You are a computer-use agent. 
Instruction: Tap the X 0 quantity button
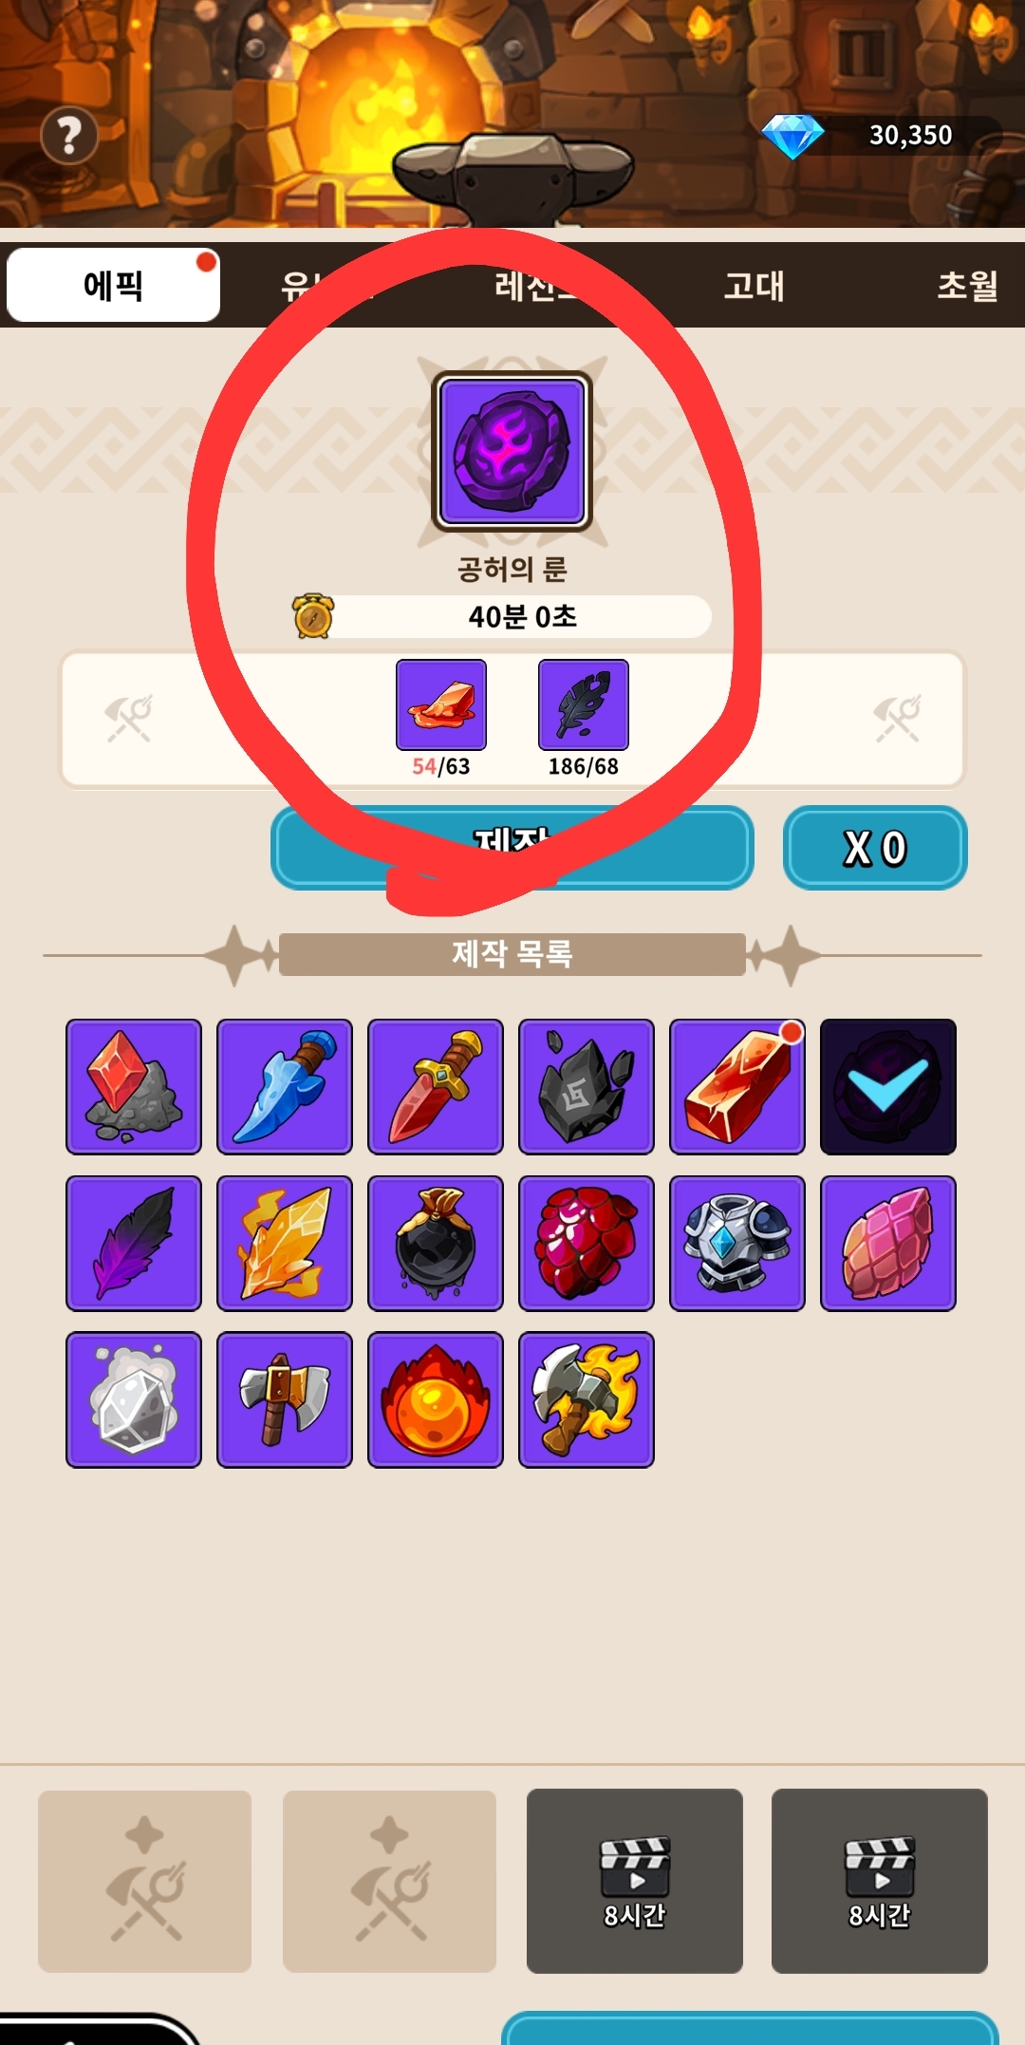(875, 848)
